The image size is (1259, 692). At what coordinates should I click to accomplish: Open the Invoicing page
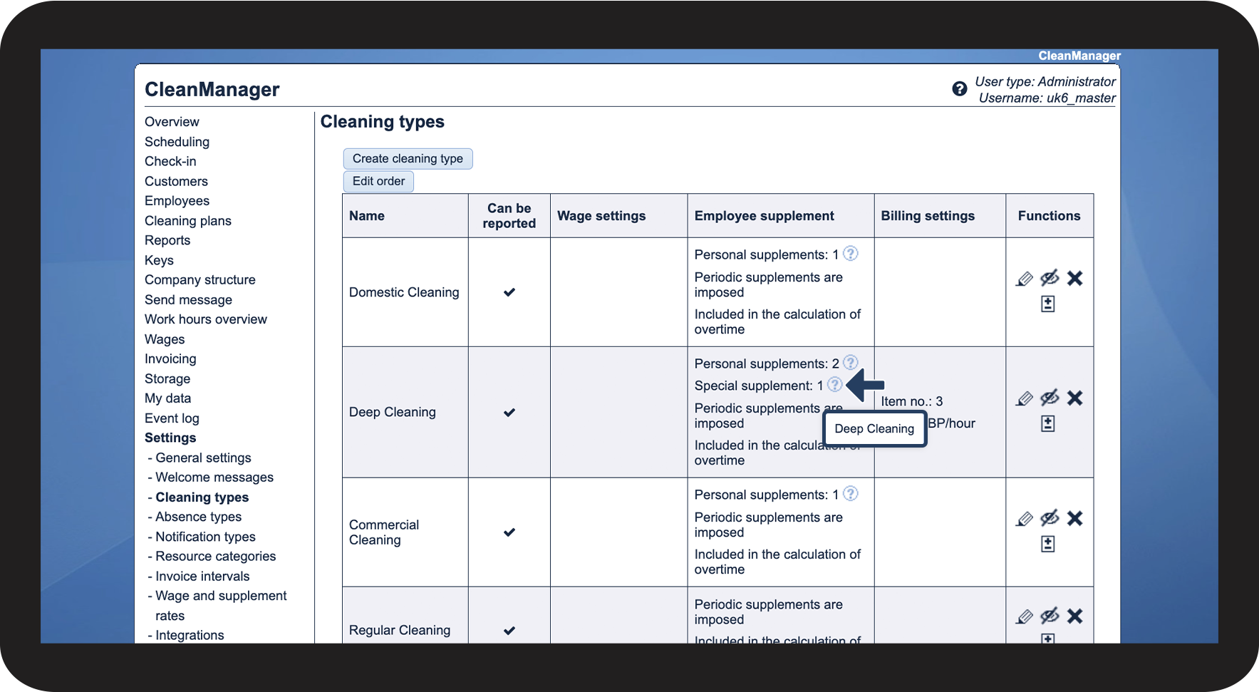coord(170,359)
